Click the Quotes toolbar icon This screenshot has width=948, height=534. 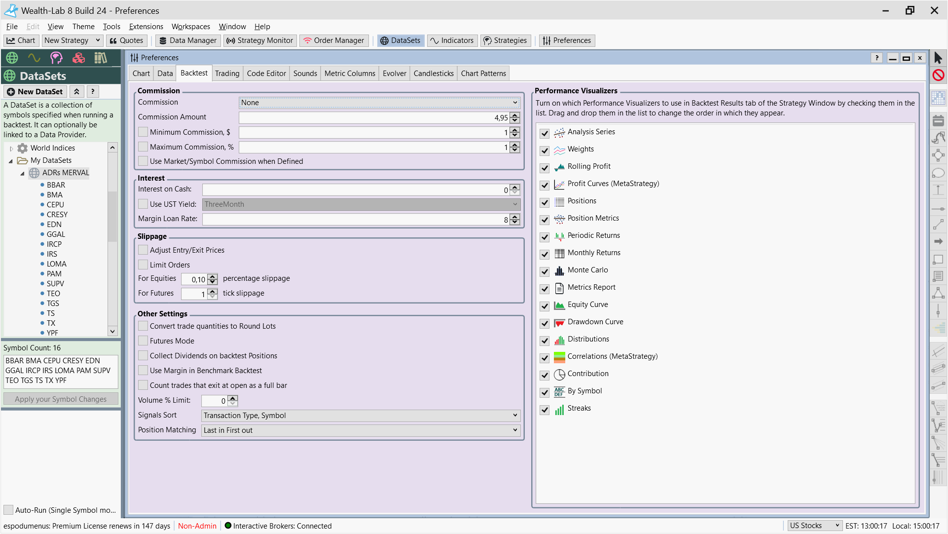pyautogui.click(x=126, y=40)
